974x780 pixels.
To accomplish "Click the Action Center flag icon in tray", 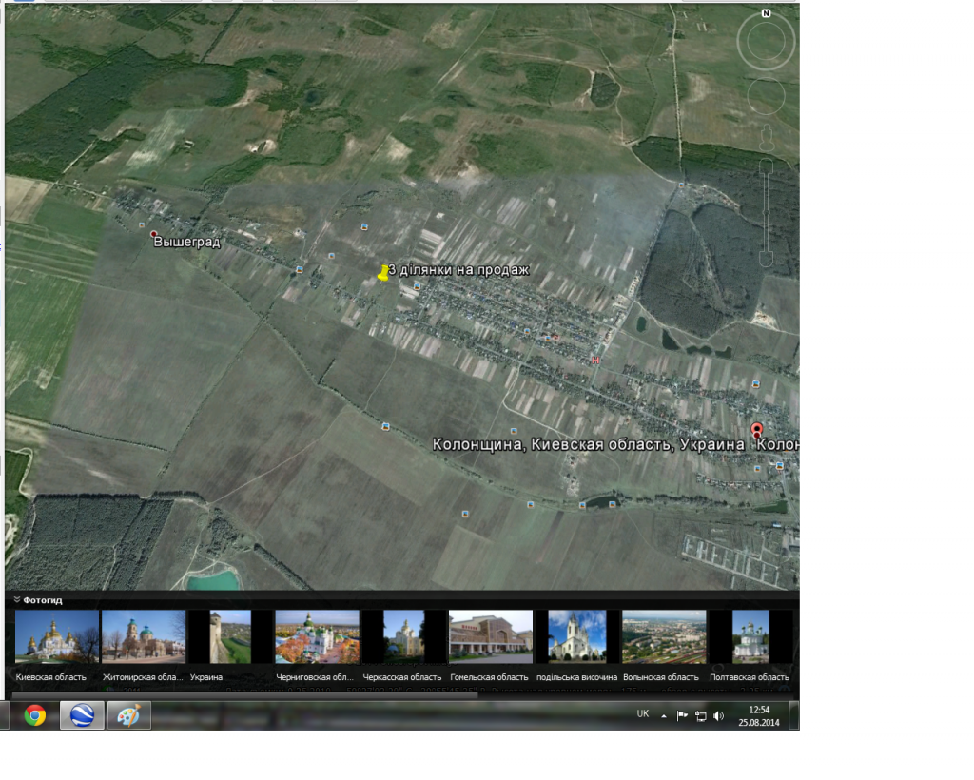I will coord(682,715).
